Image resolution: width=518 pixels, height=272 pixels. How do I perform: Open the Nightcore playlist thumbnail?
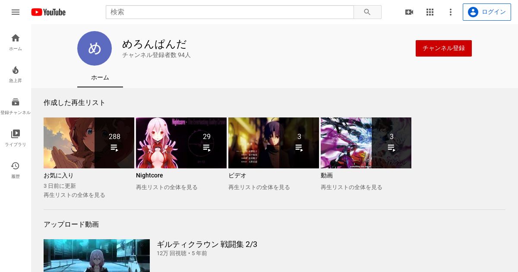tap(181, 143)
